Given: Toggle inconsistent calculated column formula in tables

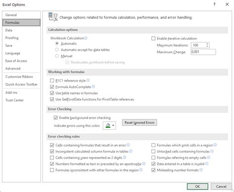Looking at the screenshot, I should coord(52,152).
